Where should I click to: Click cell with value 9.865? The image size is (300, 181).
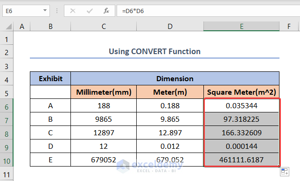pyautogui.click(x=170, y=119)
